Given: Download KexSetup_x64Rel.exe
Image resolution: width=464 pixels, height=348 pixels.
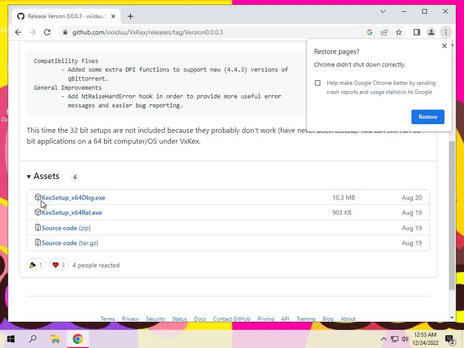Looking at the screenshot, I should pyautogui.click(x=72, y=213).
